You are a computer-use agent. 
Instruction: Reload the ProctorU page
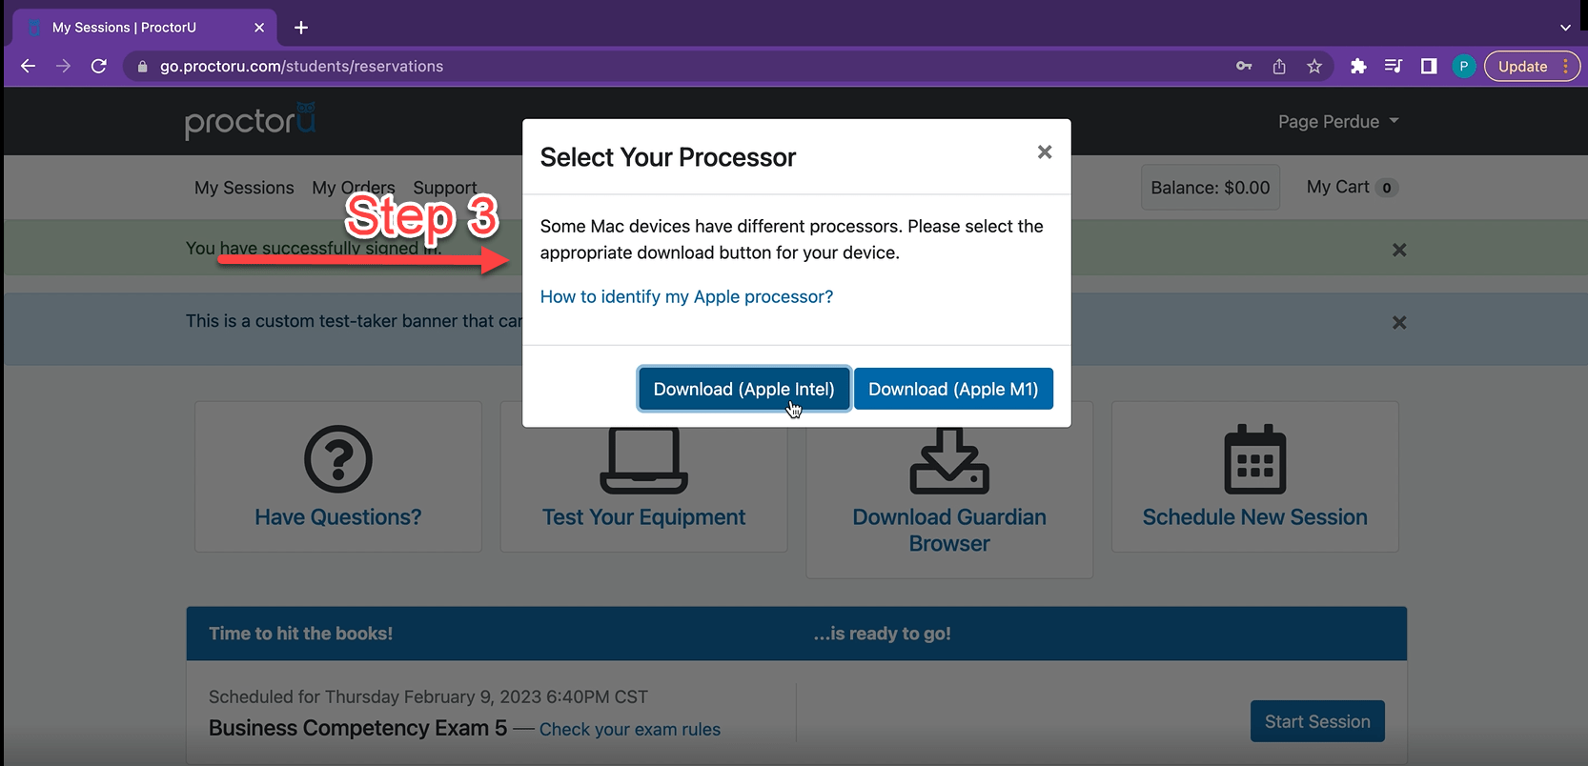(x=98, y=67)
